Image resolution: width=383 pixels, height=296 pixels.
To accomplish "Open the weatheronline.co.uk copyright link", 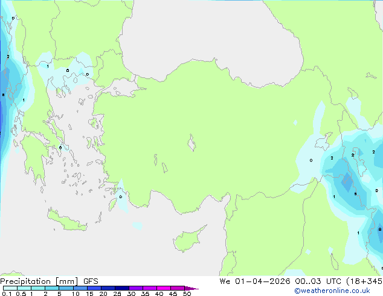I will point(332,291).
